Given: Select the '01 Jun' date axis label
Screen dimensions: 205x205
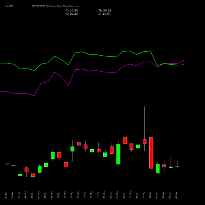Looking at the screenshot, I should click(150, 195).
